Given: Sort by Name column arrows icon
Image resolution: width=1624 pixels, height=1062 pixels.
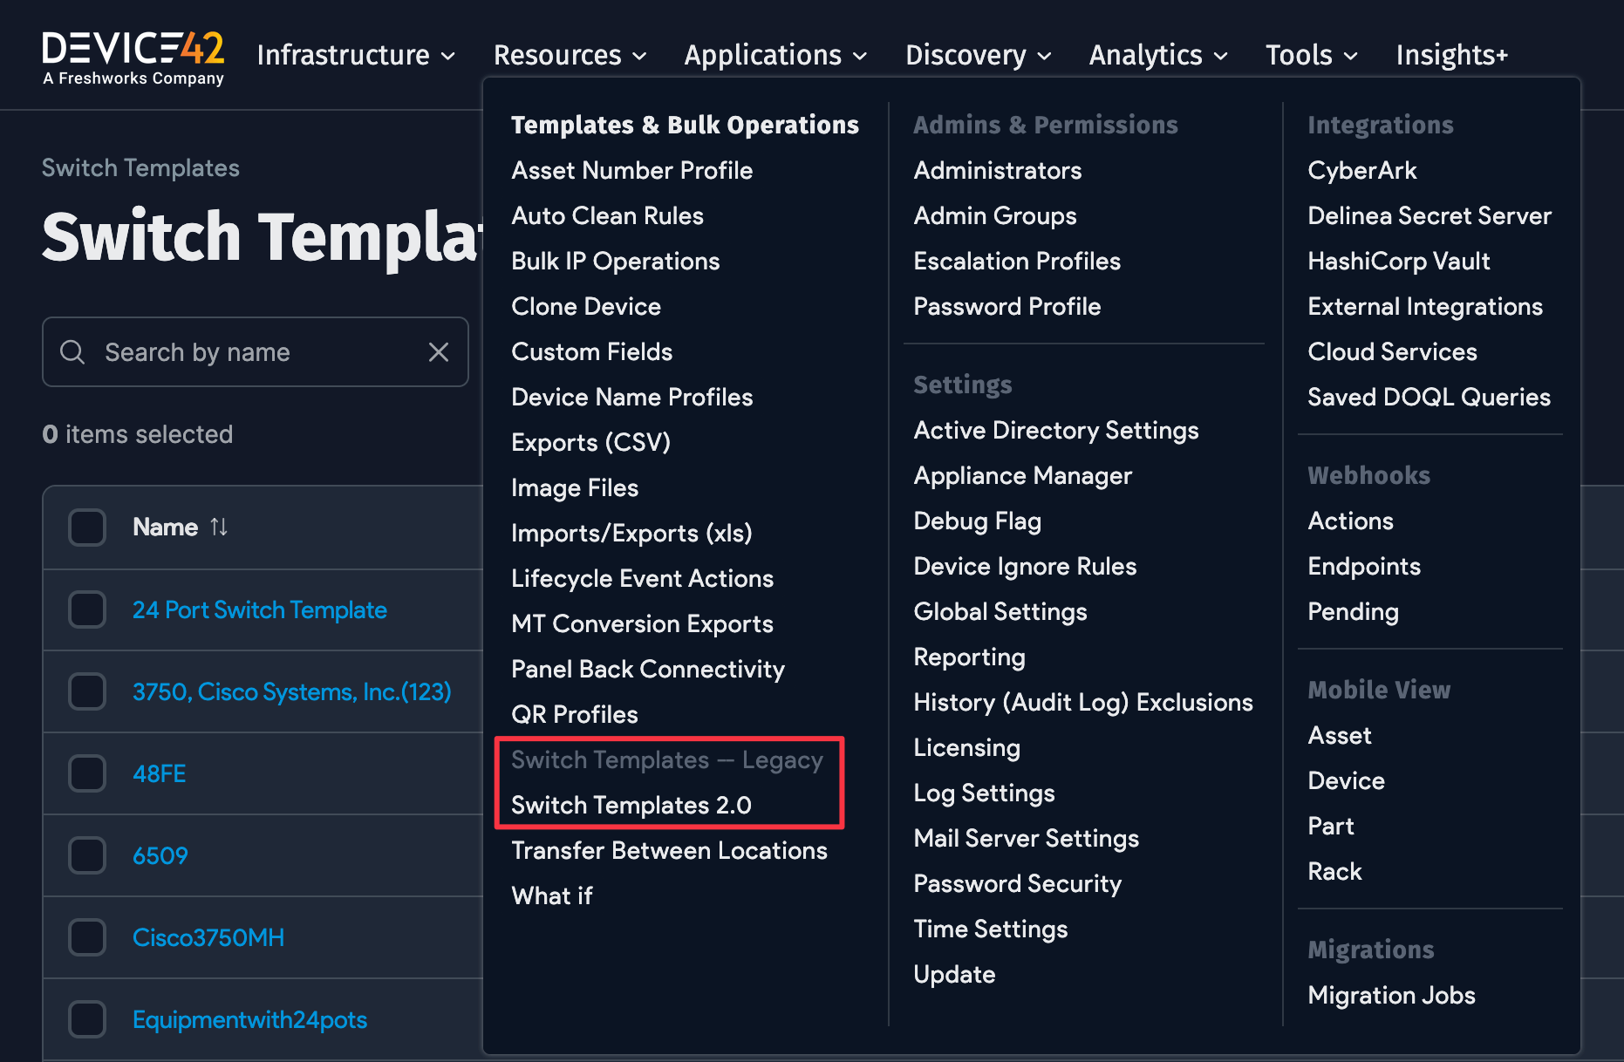Looking at the screenshot, I should tap(219, 528).
